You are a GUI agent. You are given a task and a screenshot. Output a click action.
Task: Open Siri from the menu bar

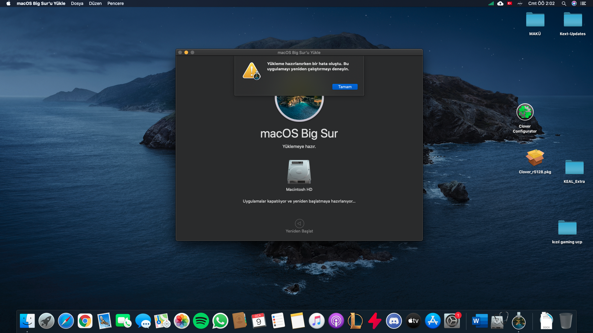pyautogui.click(x=574, y=3)
